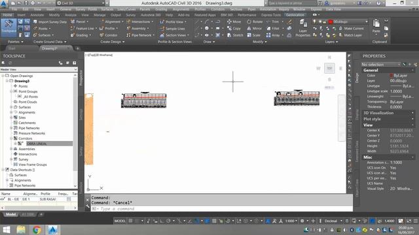Select the Trim tool
Screen dimensions: 419x235
point(273,22)
